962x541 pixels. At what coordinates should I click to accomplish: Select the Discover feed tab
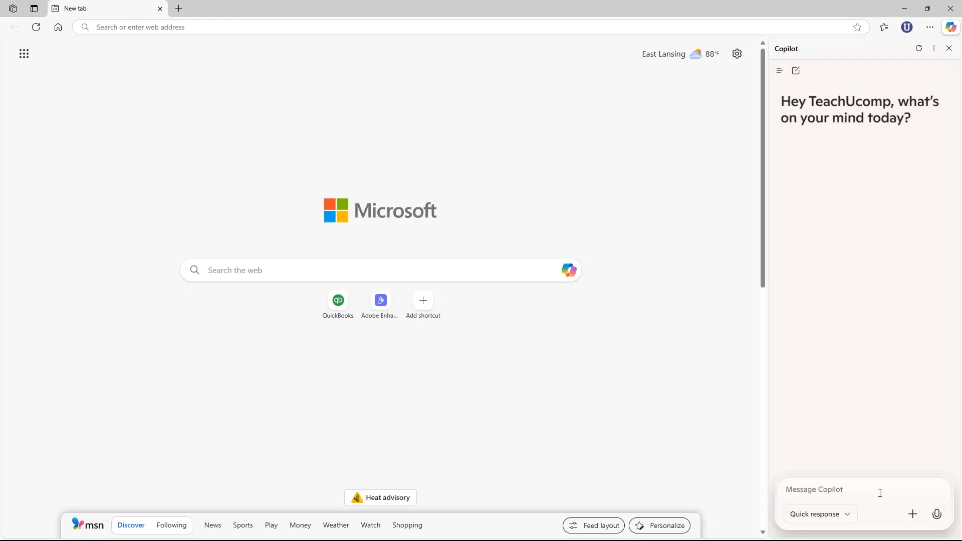coord(131,525)
